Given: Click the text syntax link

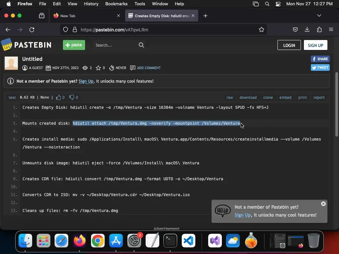Looking at the screenshot, I should [12, 98].
